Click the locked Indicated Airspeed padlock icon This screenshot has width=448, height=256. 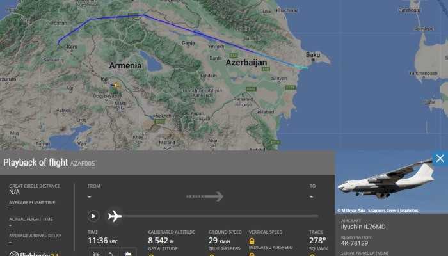pos(252,254)
